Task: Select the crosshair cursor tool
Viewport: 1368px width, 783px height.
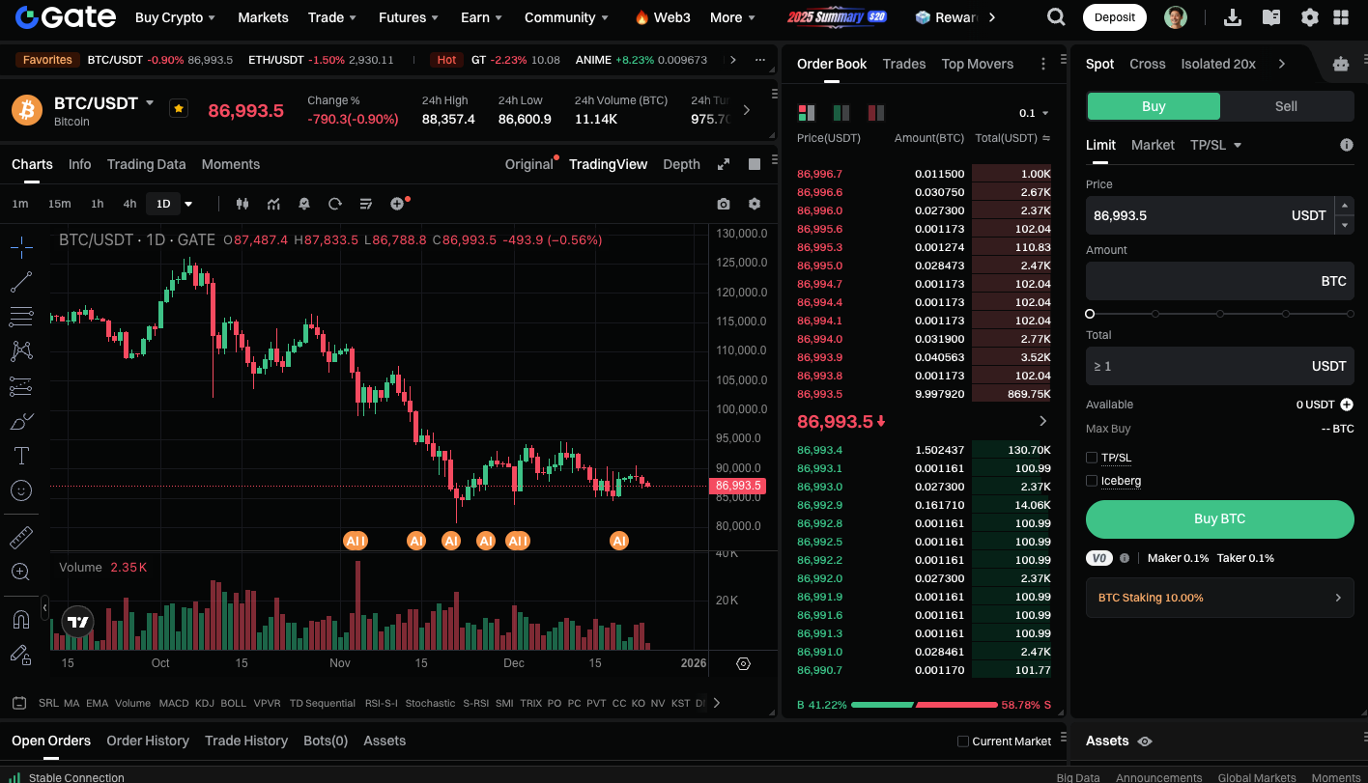Action: (21, 247)
